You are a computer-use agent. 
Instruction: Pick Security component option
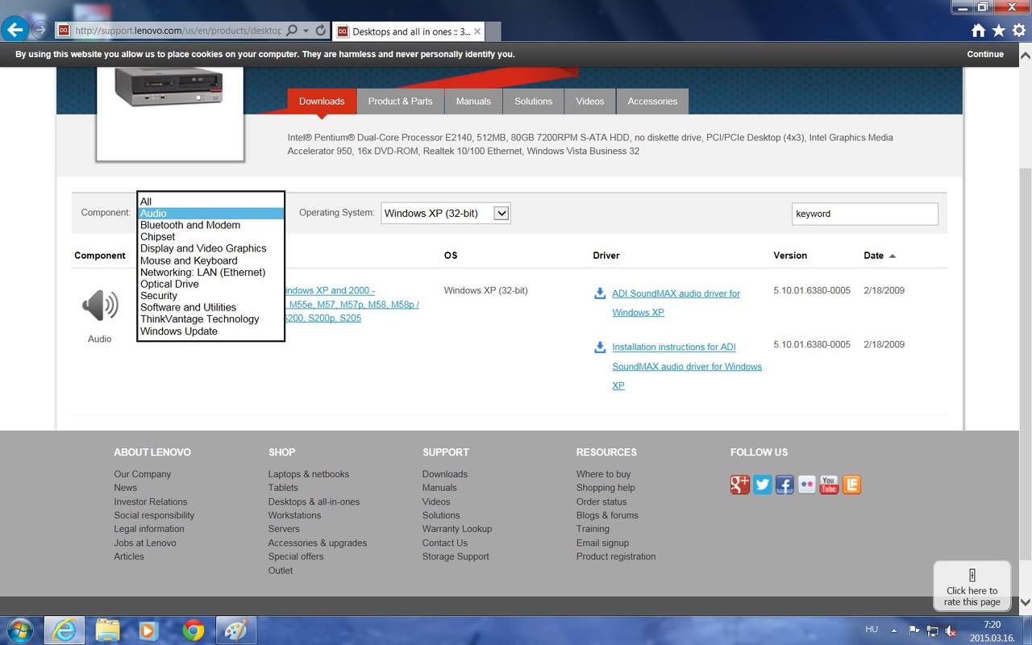211,296
